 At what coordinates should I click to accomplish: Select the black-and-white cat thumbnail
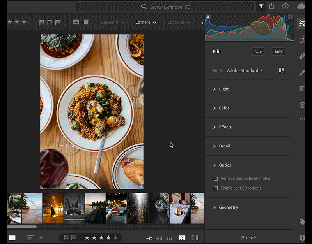(158, 208)
